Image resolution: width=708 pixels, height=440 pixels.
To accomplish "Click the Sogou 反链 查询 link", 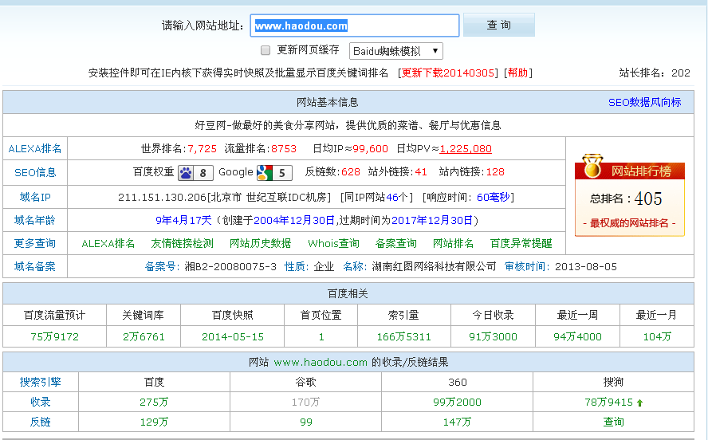I will click(x=613, y=422).
